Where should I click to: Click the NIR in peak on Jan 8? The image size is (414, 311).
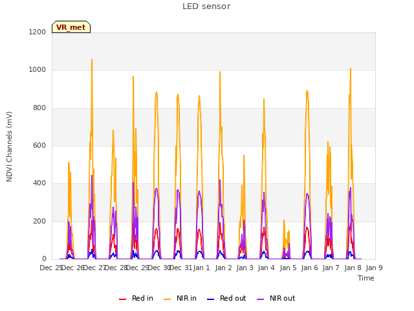(351, 69)
